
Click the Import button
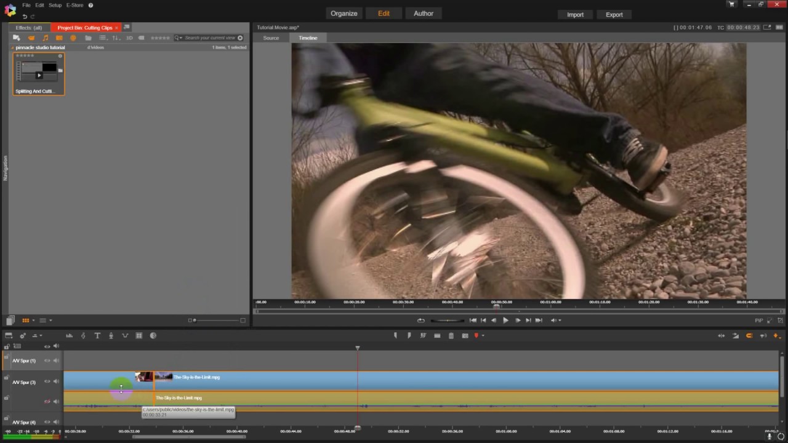(576, 15)
